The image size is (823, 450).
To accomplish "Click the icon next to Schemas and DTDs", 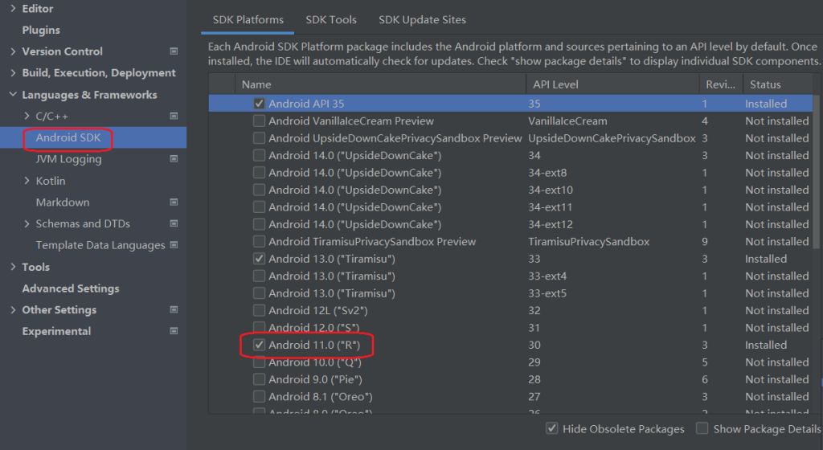I will [174, 224].
